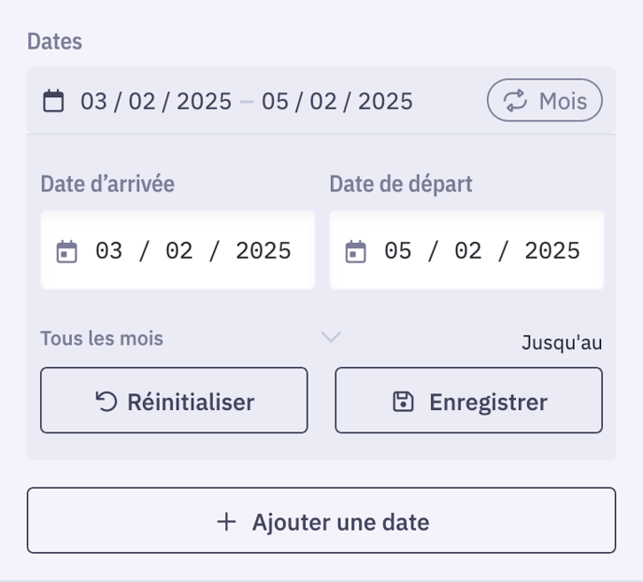Click the floppy disk save icon

403,401
